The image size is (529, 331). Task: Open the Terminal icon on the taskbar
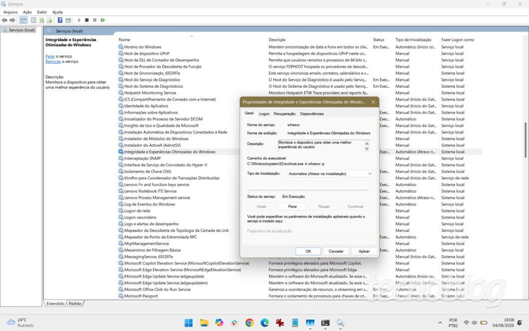[325, 323]
